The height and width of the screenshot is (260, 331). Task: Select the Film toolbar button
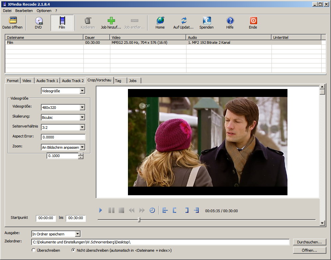(62, 23)
